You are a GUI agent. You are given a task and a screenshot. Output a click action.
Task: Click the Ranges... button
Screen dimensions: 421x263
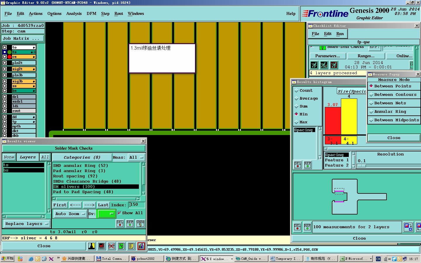click(x=366, y=56)
